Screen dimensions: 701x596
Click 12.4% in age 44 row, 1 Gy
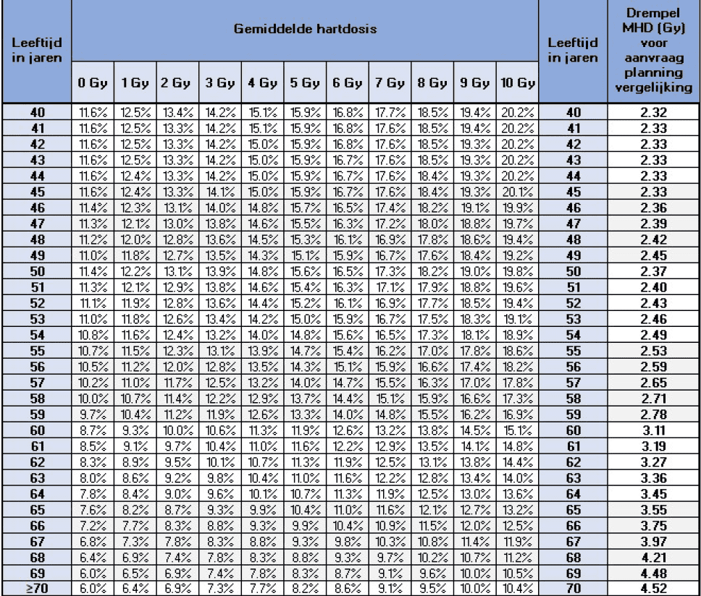pyautogui.click(x=135, y=176)
